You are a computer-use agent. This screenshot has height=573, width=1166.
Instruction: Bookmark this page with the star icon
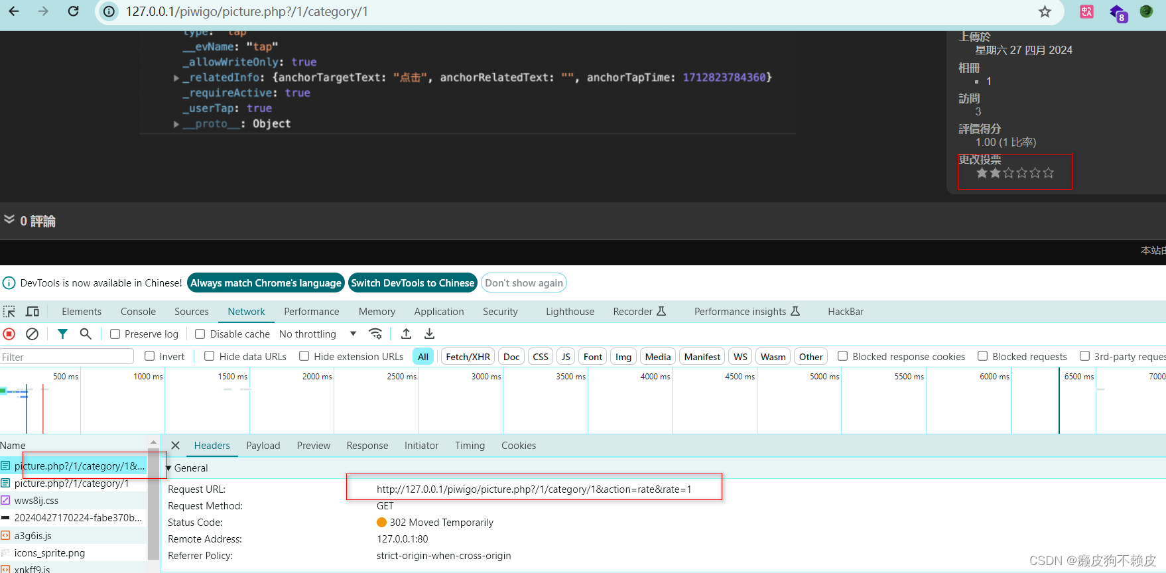coord(1045,11)
